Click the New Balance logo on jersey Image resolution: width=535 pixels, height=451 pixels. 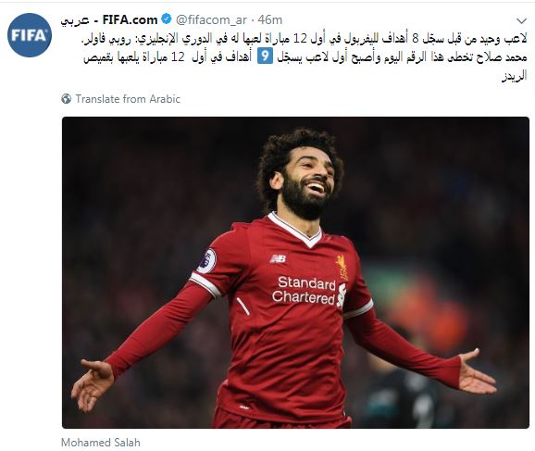[x=278, y=258]
